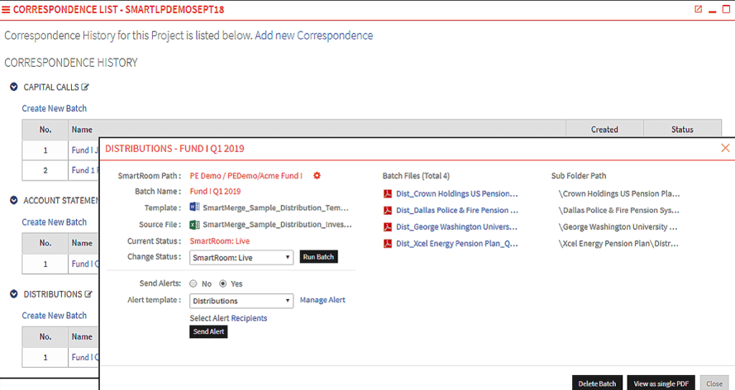This screenshot has width=735, height=390.
Task: Click Add new Correspondence link
Action: coord(314,36)
